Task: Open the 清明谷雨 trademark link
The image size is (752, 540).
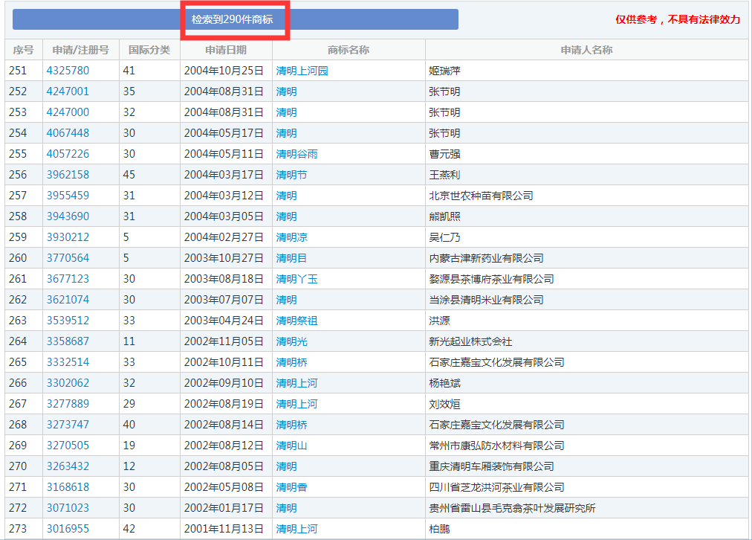Action: 296,154
